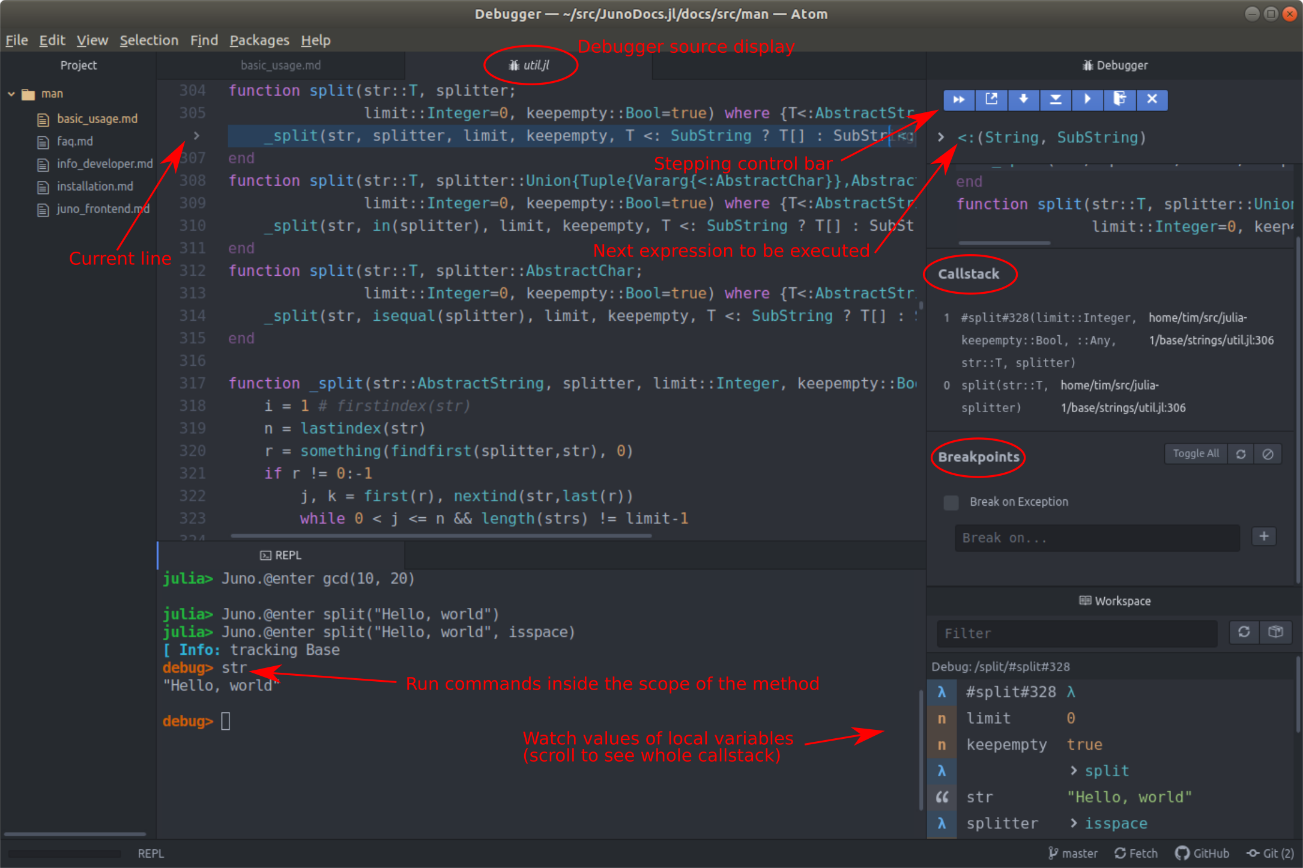The image size is (1303, 868).
Task: Refresh breakpoints with the circular arrows icon
Action: click(1241, 454)
